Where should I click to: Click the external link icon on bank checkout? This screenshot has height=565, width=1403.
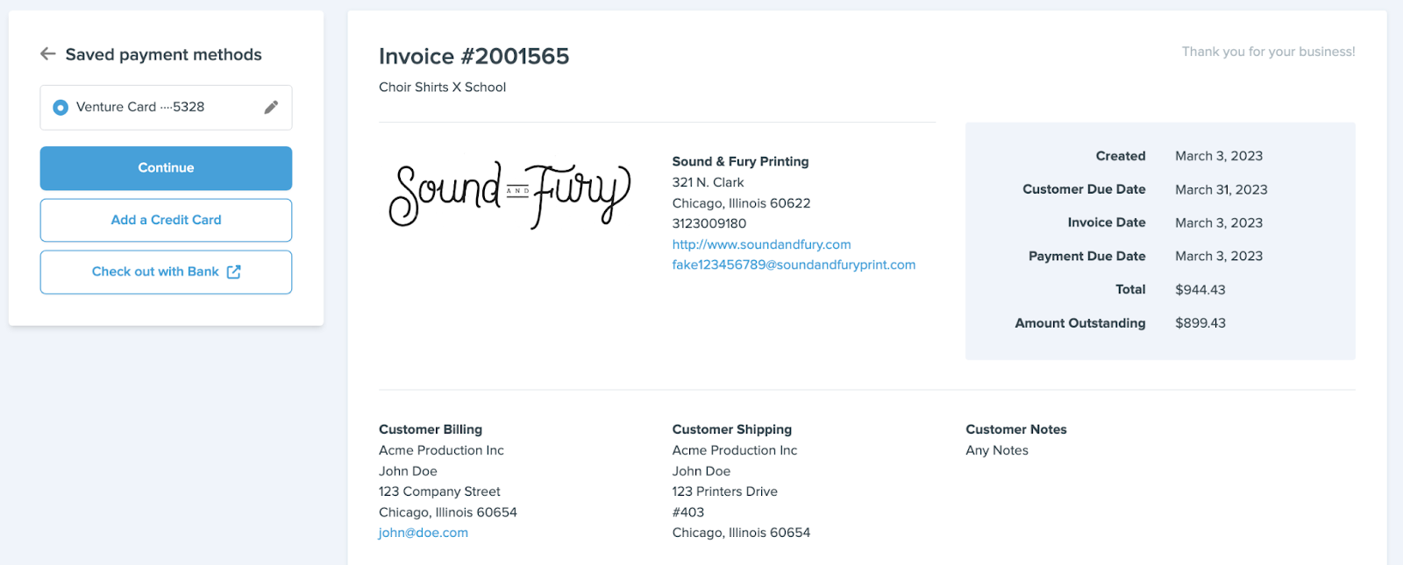pos(233,272)
